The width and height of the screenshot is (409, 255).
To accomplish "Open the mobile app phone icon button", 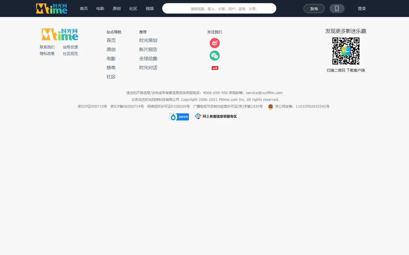I will point(337,8).
